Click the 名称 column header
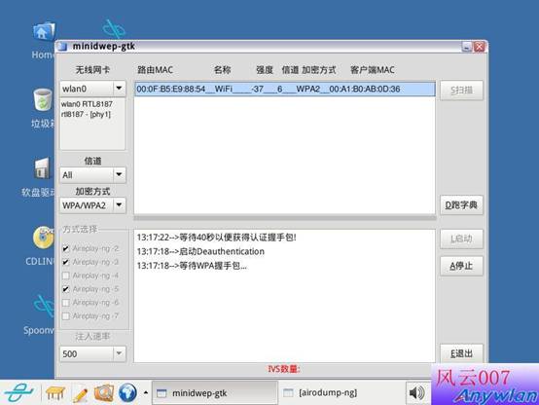Image resolution: width=539 pixels, height=405 pixels. point(223,70)
